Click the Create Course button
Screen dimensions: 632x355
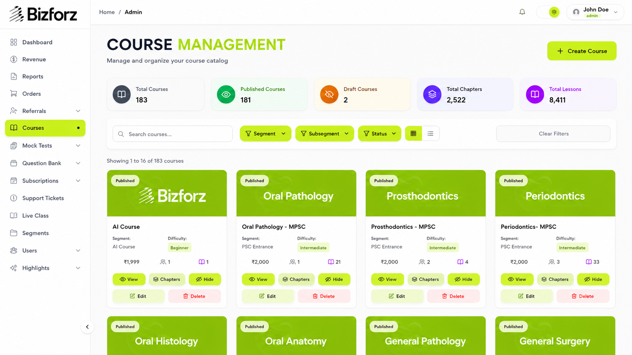(x=582, y=51)
